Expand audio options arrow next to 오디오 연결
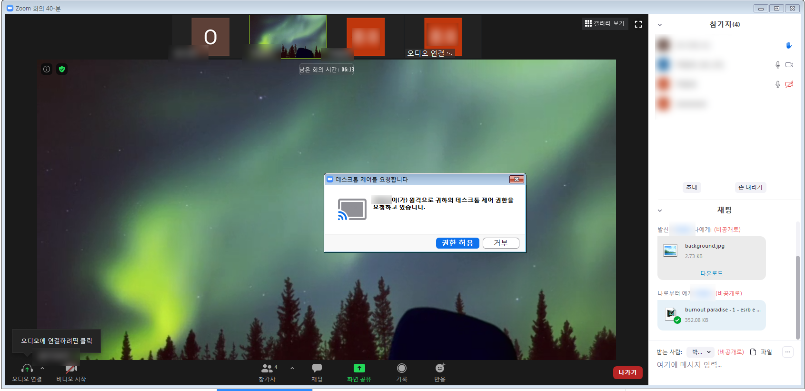This screenshot has width=805, height=391. click(x=42, y=368)
